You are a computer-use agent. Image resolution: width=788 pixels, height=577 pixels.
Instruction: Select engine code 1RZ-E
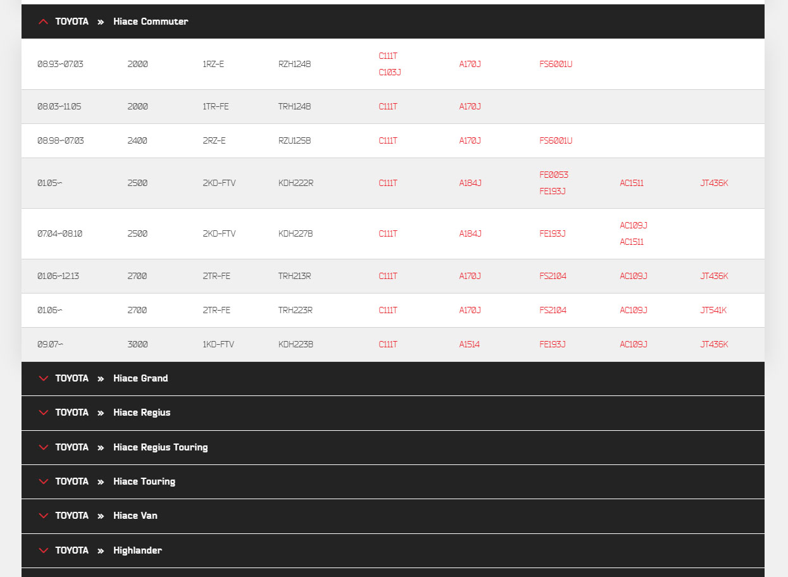213,64
